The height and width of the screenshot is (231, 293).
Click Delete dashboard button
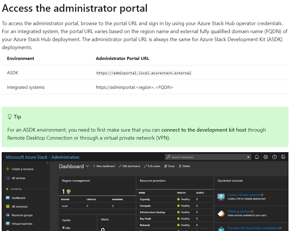click(184, 166)
